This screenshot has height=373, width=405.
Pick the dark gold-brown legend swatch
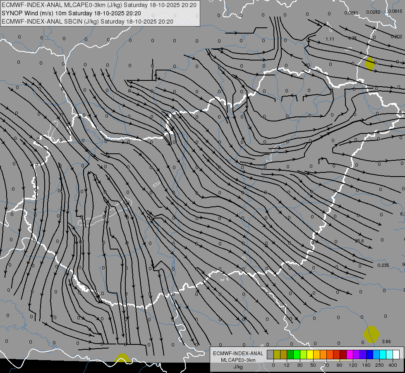(x=284, y=354)
